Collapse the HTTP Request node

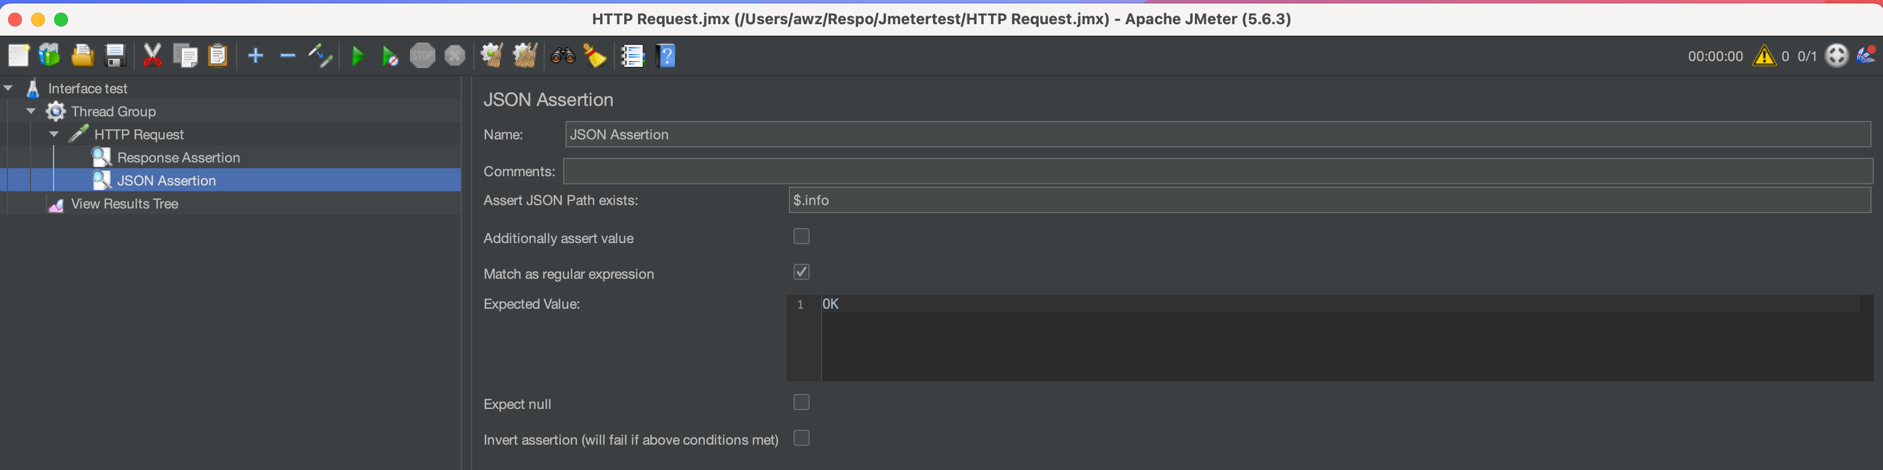tap(54, 134)
